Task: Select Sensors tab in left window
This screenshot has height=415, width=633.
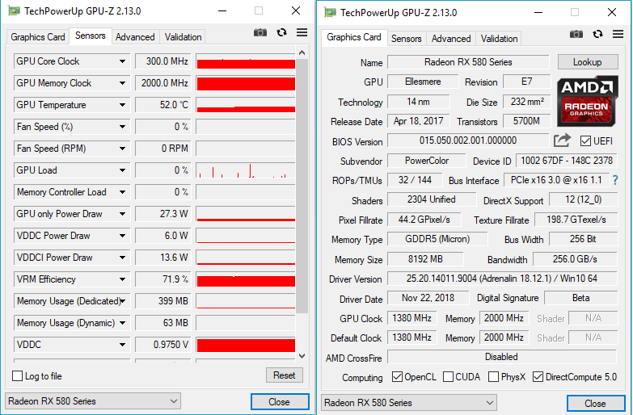Action: tap(91, 36)
